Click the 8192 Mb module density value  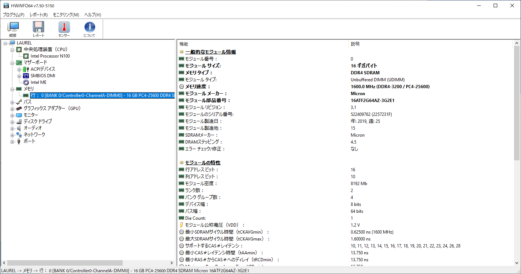pos(359,184)
